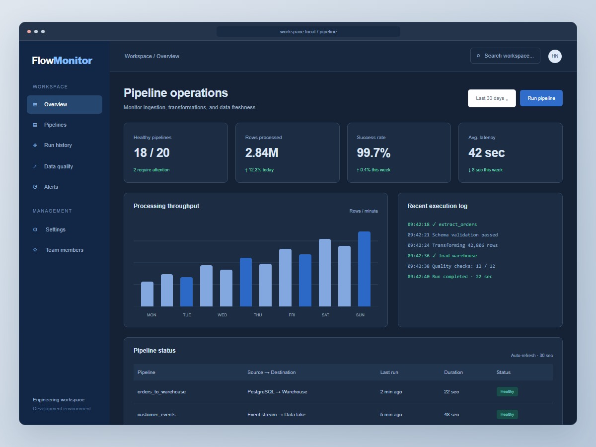Click the Engineering workspace footer label
Screen dimensions: 596x447
point(59,400)
